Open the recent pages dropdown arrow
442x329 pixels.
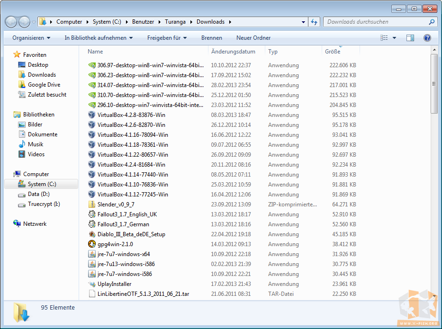(x=34, y=22)
